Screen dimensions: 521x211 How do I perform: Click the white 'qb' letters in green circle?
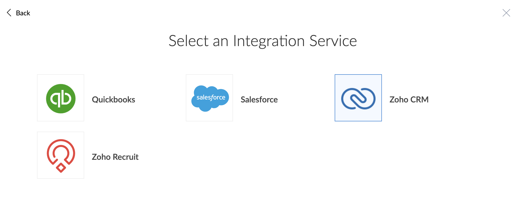pos(61,99)
